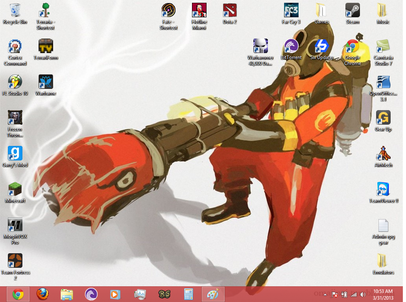Select the Terraria Shortcut desktop icon
406x302 pixels.
tap(46, 16)
